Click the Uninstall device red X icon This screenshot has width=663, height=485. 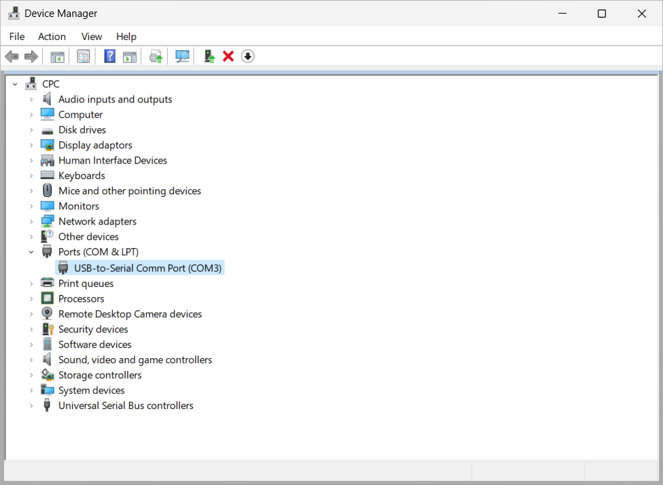click(x=228, y=56)
